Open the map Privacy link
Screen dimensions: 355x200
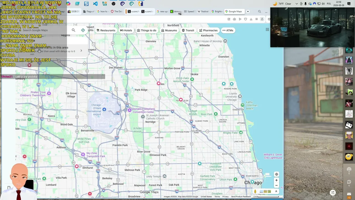click(225, 197)
